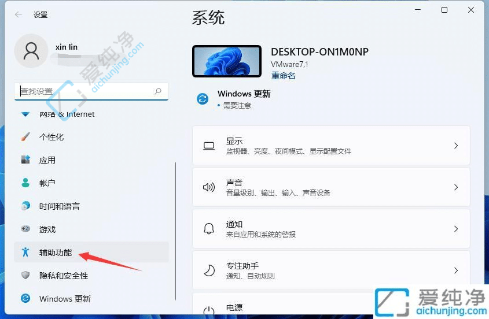Close the Settings window
The height and width of the screenshot is (319, 489).
(471, 10)
